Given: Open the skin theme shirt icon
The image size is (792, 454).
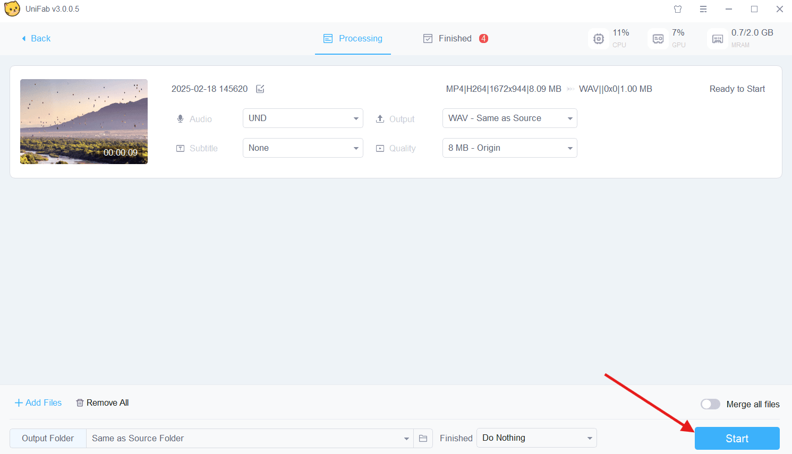Looking at the screenshot, I should [x=678, y=9].
